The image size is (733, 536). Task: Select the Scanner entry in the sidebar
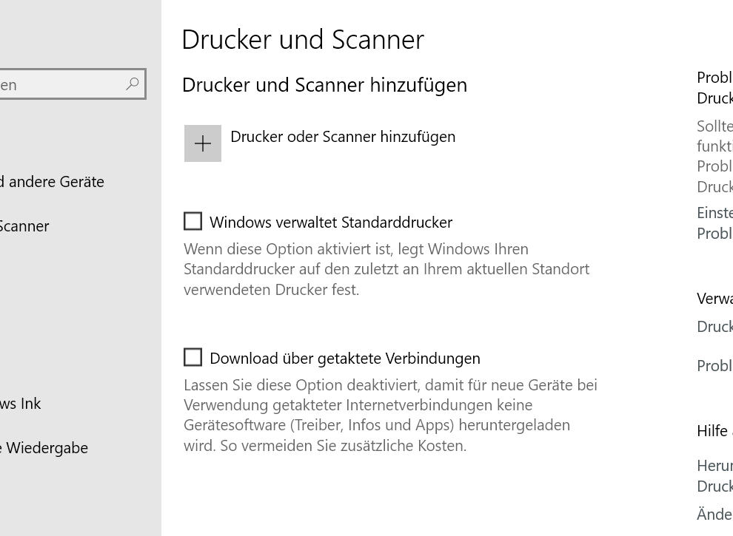point(24,226)
